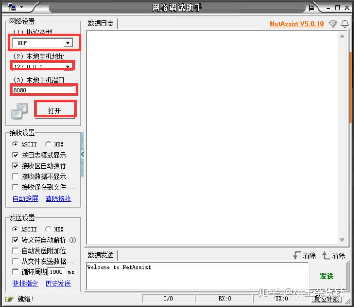354x307 pixels.
Task: Click the data log scrollbar up arrow
Action: (342, 36)
